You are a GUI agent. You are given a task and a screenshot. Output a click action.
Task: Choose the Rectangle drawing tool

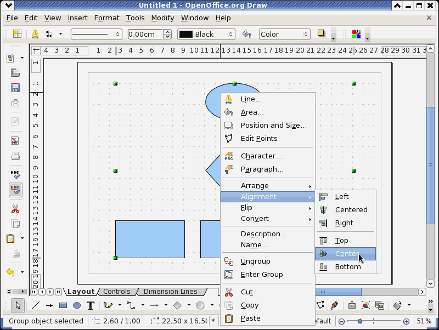coord(63,305)
